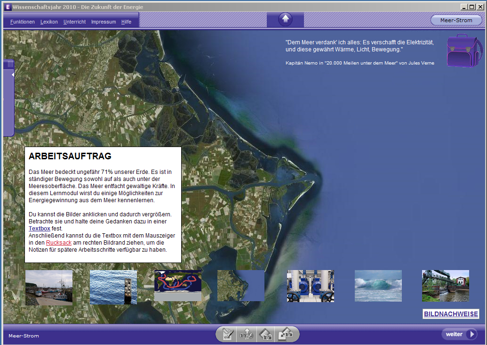Viewport: 487px width, 345px height.
Task: Take a screenshot with the window-and-camera icon
Action: pos(266,335)
